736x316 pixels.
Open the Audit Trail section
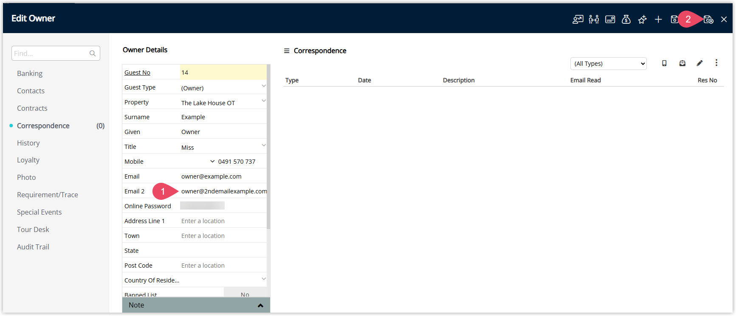(33, 247)
